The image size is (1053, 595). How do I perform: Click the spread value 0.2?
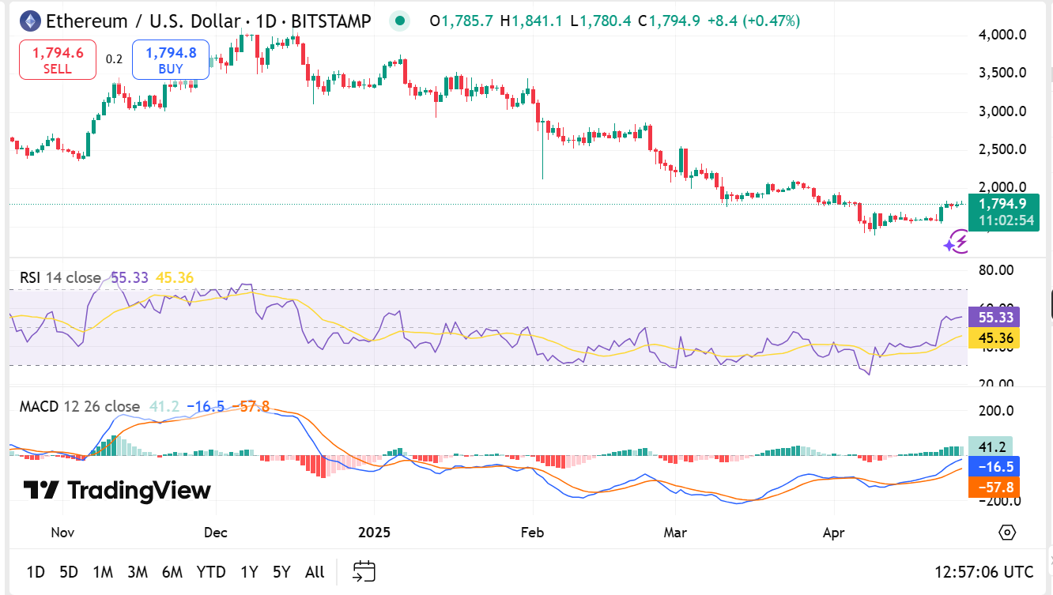click(114, 59)
